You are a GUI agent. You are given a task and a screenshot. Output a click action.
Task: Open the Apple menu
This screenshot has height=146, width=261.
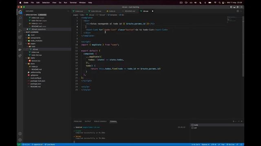[20, 2]
